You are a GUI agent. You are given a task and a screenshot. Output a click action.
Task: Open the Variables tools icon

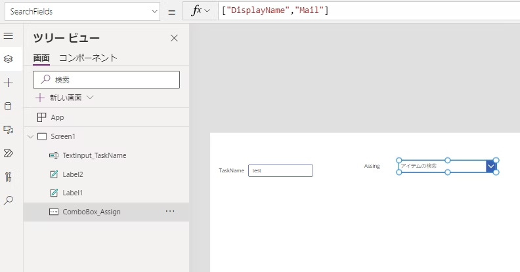[x=9, y=177]
